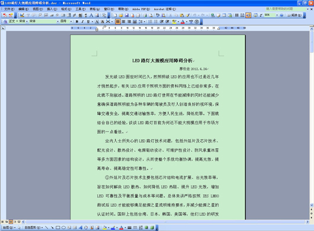Click the Format Painter brush icon
The width and height of the screenshot is (314, 231).
click(x=188, y=15)
